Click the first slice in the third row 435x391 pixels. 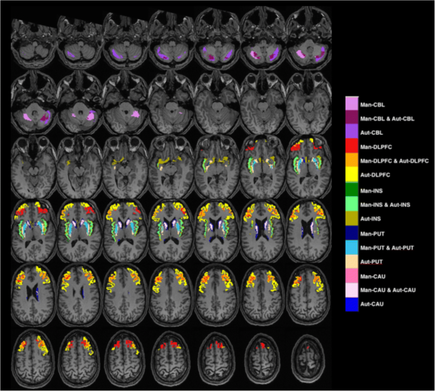coord(33,166)
